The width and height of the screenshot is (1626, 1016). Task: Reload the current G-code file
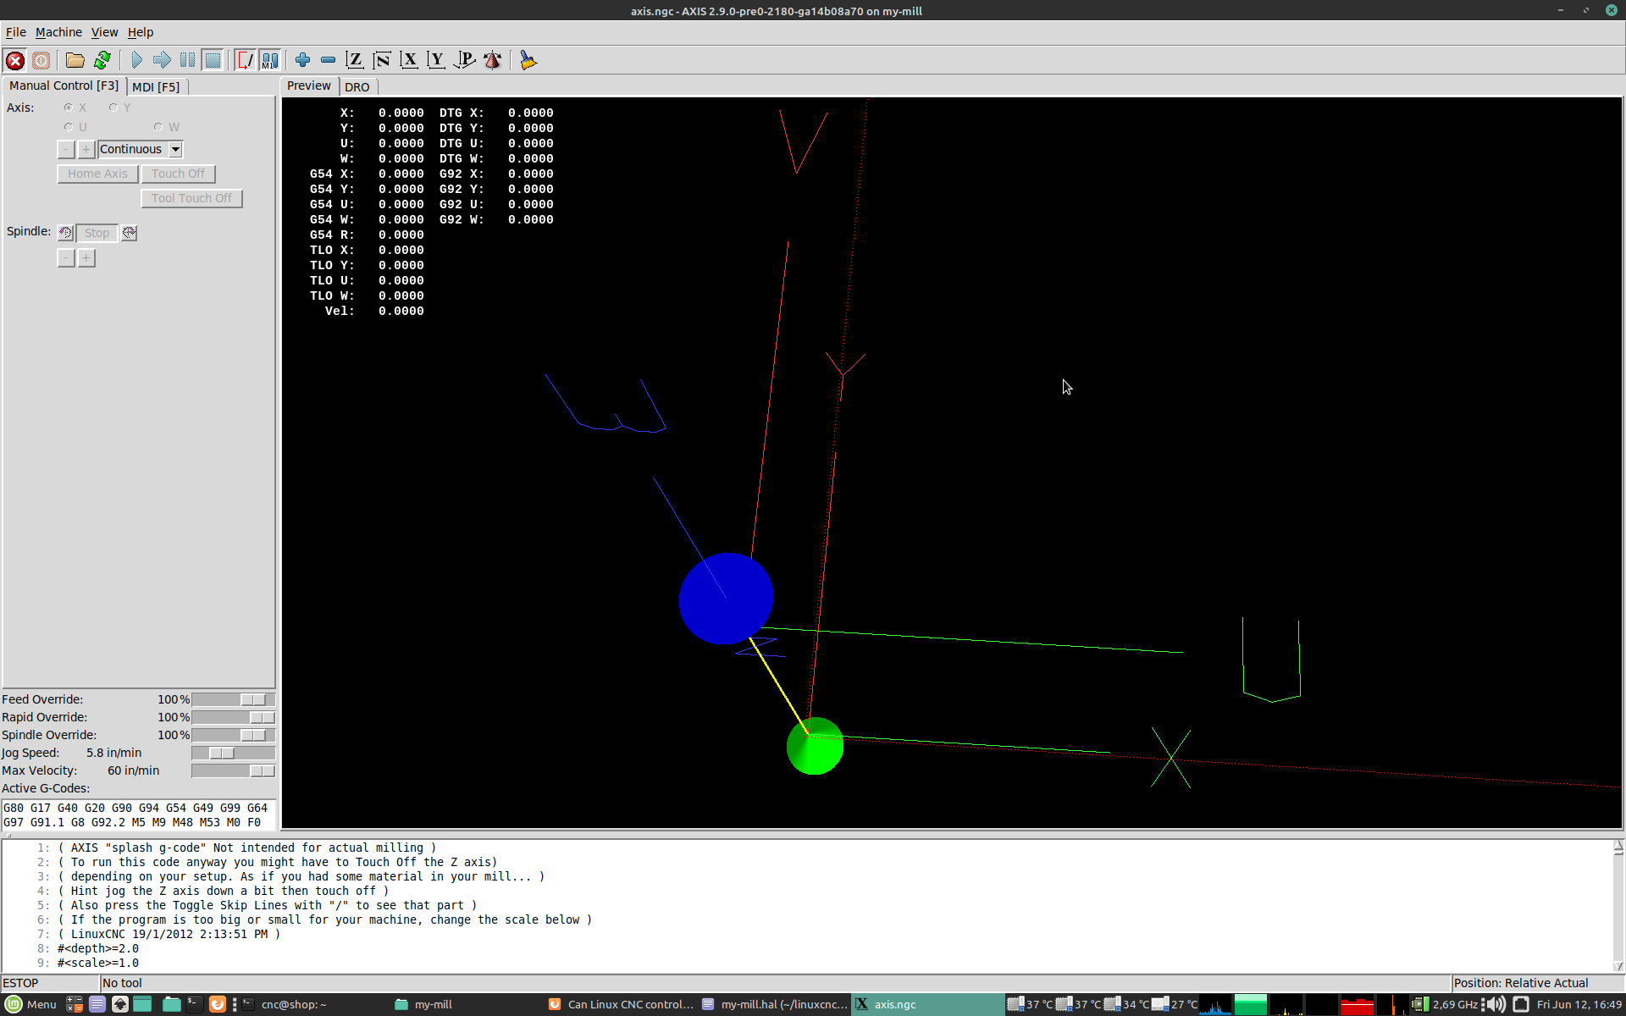pos(102,60)
